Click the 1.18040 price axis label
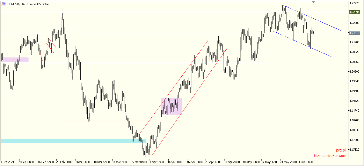364x166 pixels. click(x=355, y=130)
